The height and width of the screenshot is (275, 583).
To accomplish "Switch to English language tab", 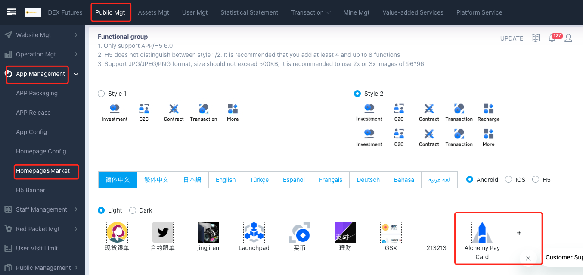I will click(226, 180).
